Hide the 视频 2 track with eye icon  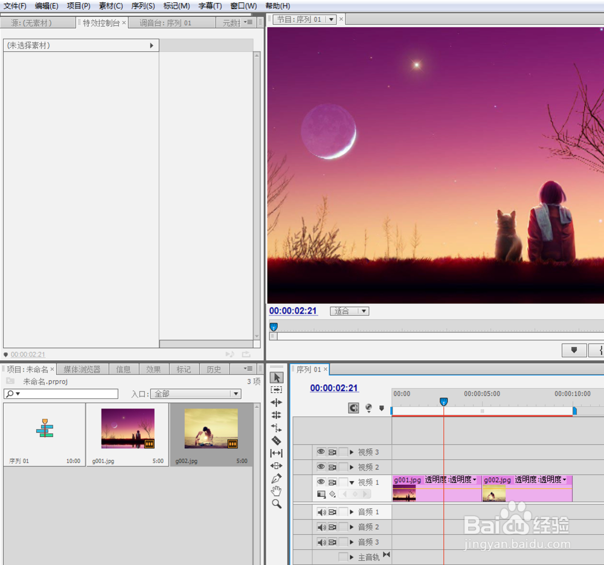[321, 467]
